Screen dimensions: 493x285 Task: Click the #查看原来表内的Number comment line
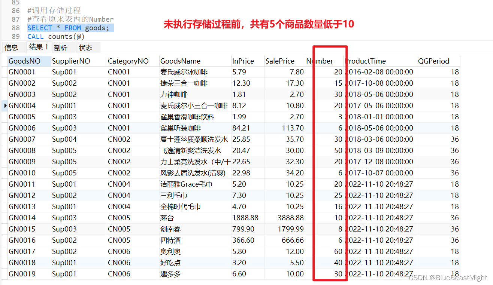tap(70, 19)
